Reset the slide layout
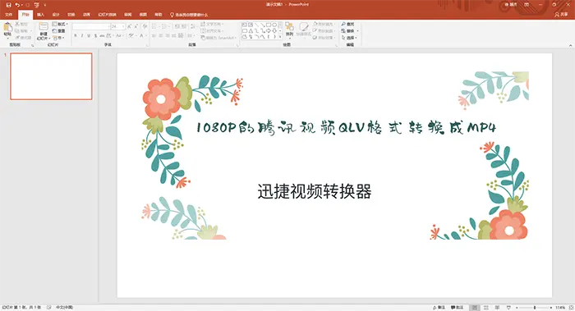This screenshot has width=575, height=311. point(58,31)
